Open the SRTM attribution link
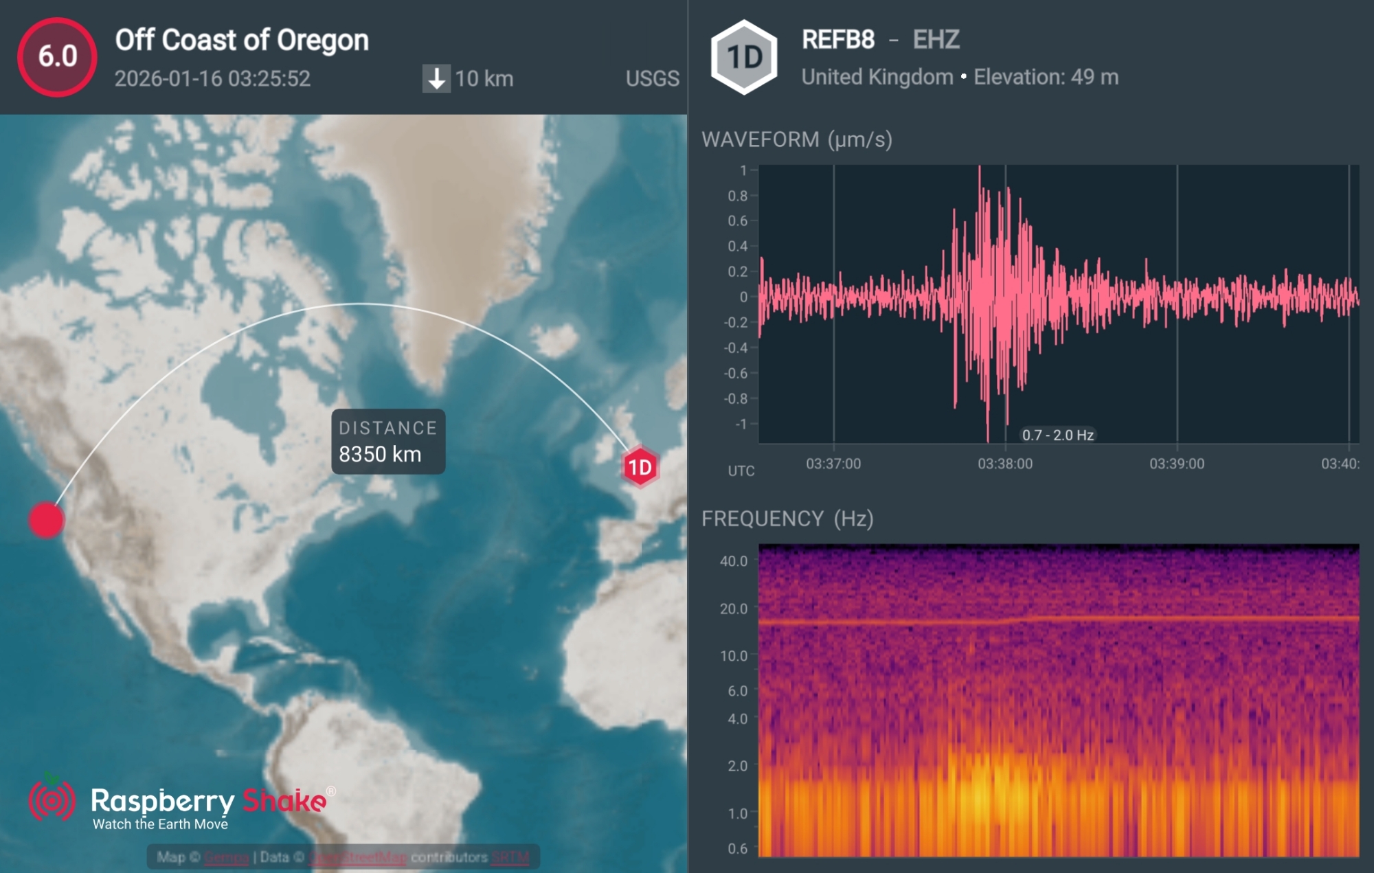This screenshot has width=1374, height=873. click(x=510, y=857)
